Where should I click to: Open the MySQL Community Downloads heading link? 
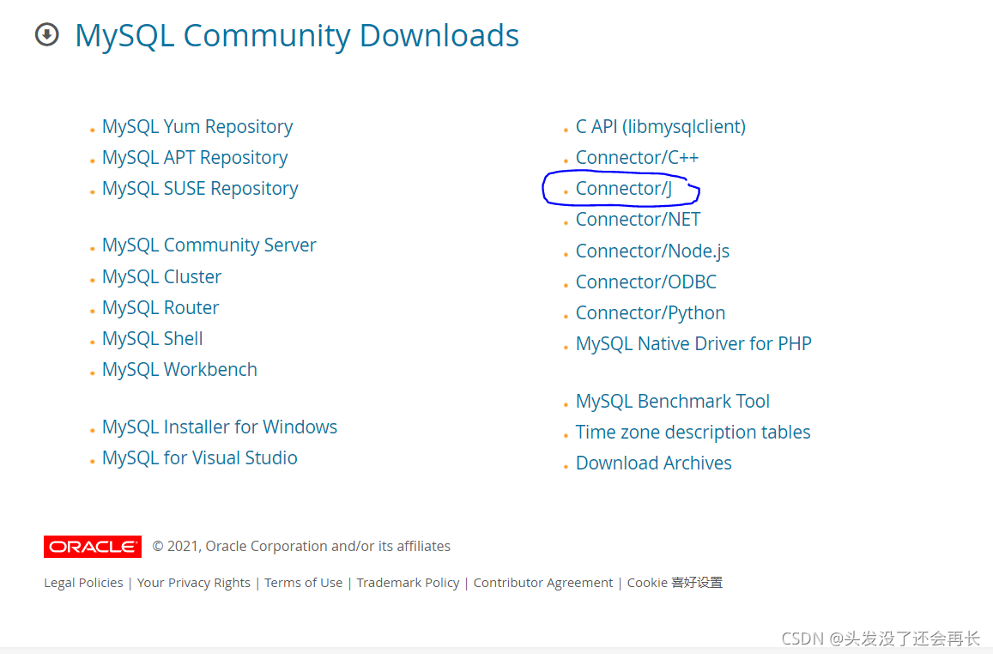click(x=297, y=35)
